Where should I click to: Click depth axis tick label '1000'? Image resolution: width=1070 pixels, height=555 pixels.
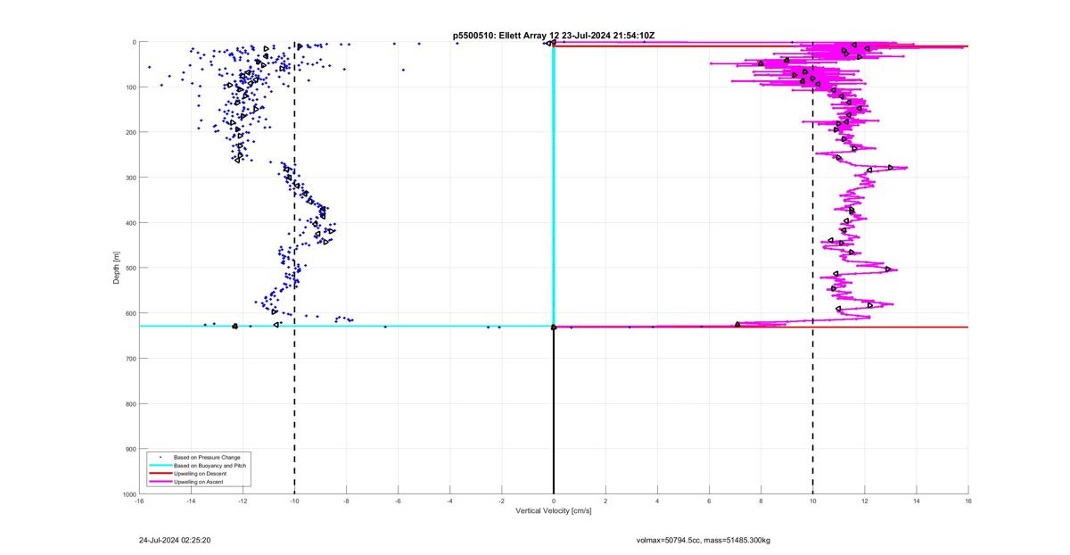128,493
